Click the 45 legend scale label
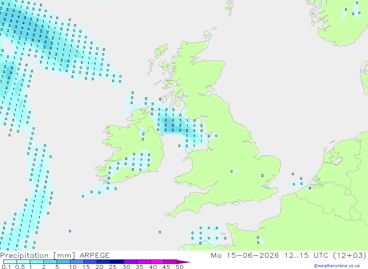 point(166,267)
